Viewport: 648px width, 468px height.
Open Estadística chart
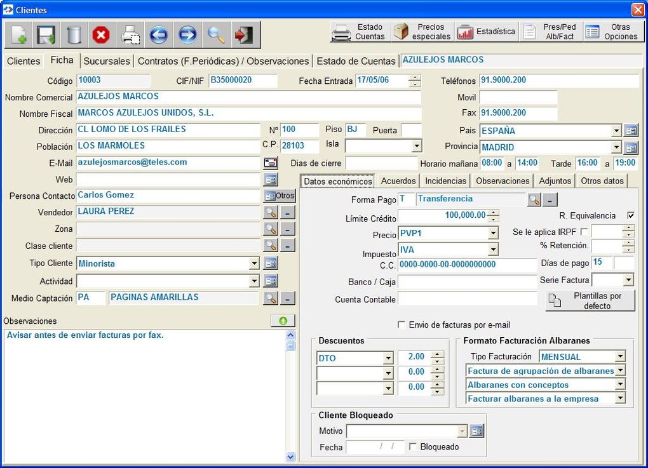point(486,32)
